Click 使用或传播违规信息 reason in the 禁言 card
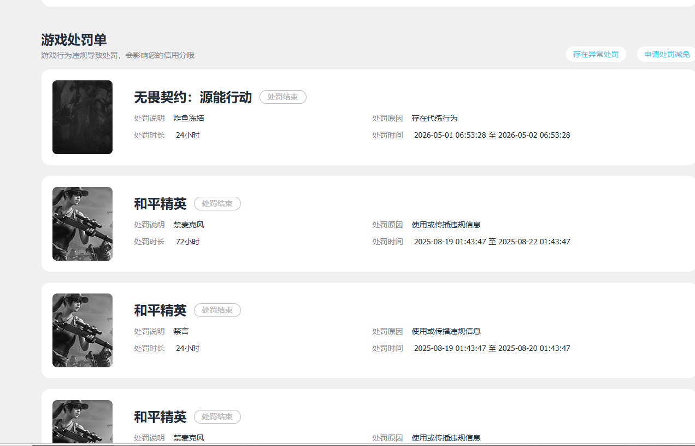Image resolution: width=695 pixels, height=446 pixels. 446,331
